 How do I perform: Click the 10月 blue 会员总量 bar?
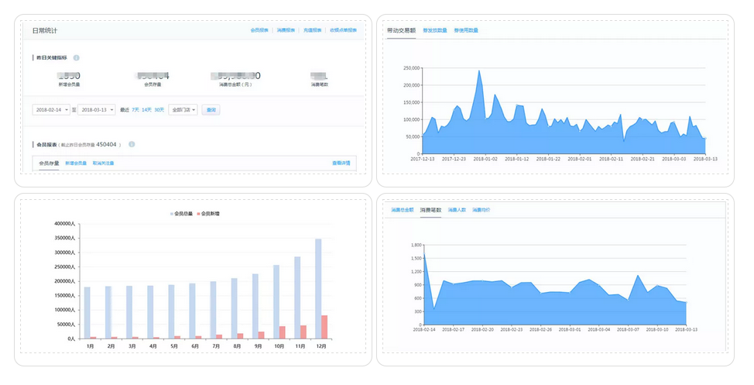coord(276,302)
